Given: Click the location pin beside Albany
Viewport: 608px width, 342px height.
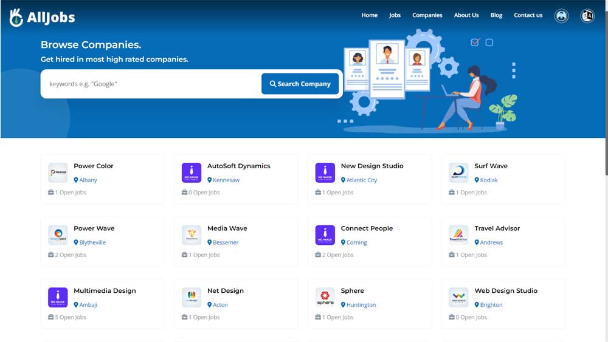Looking at the screenshot, I should (x=76, y=180).
